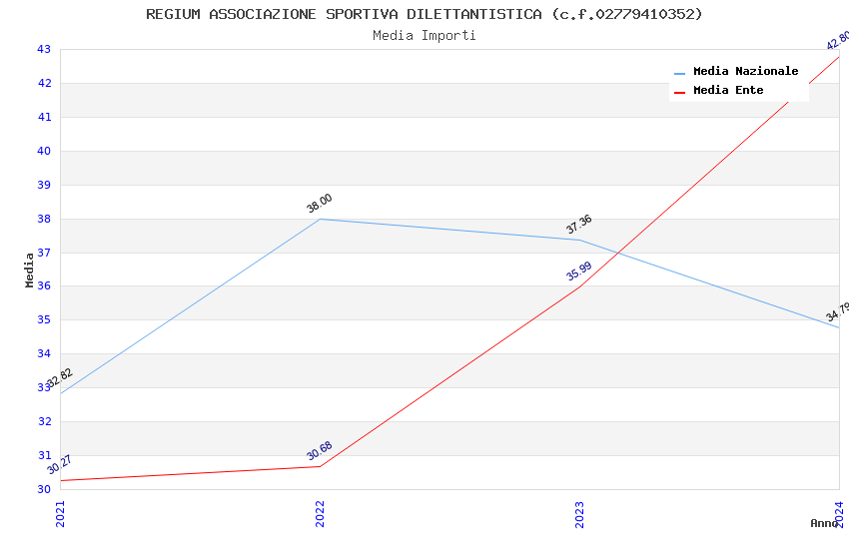849x549 pixels.
Task: Click the vertical Media axis title
Action: [x=30, y=270]
